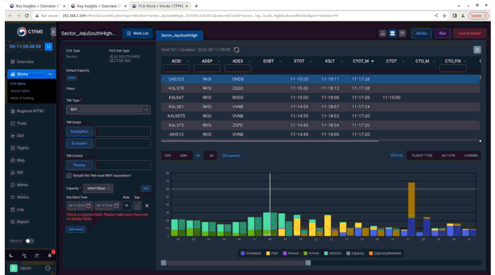Collapse the CTFMS sidebar

coord(53,32)
